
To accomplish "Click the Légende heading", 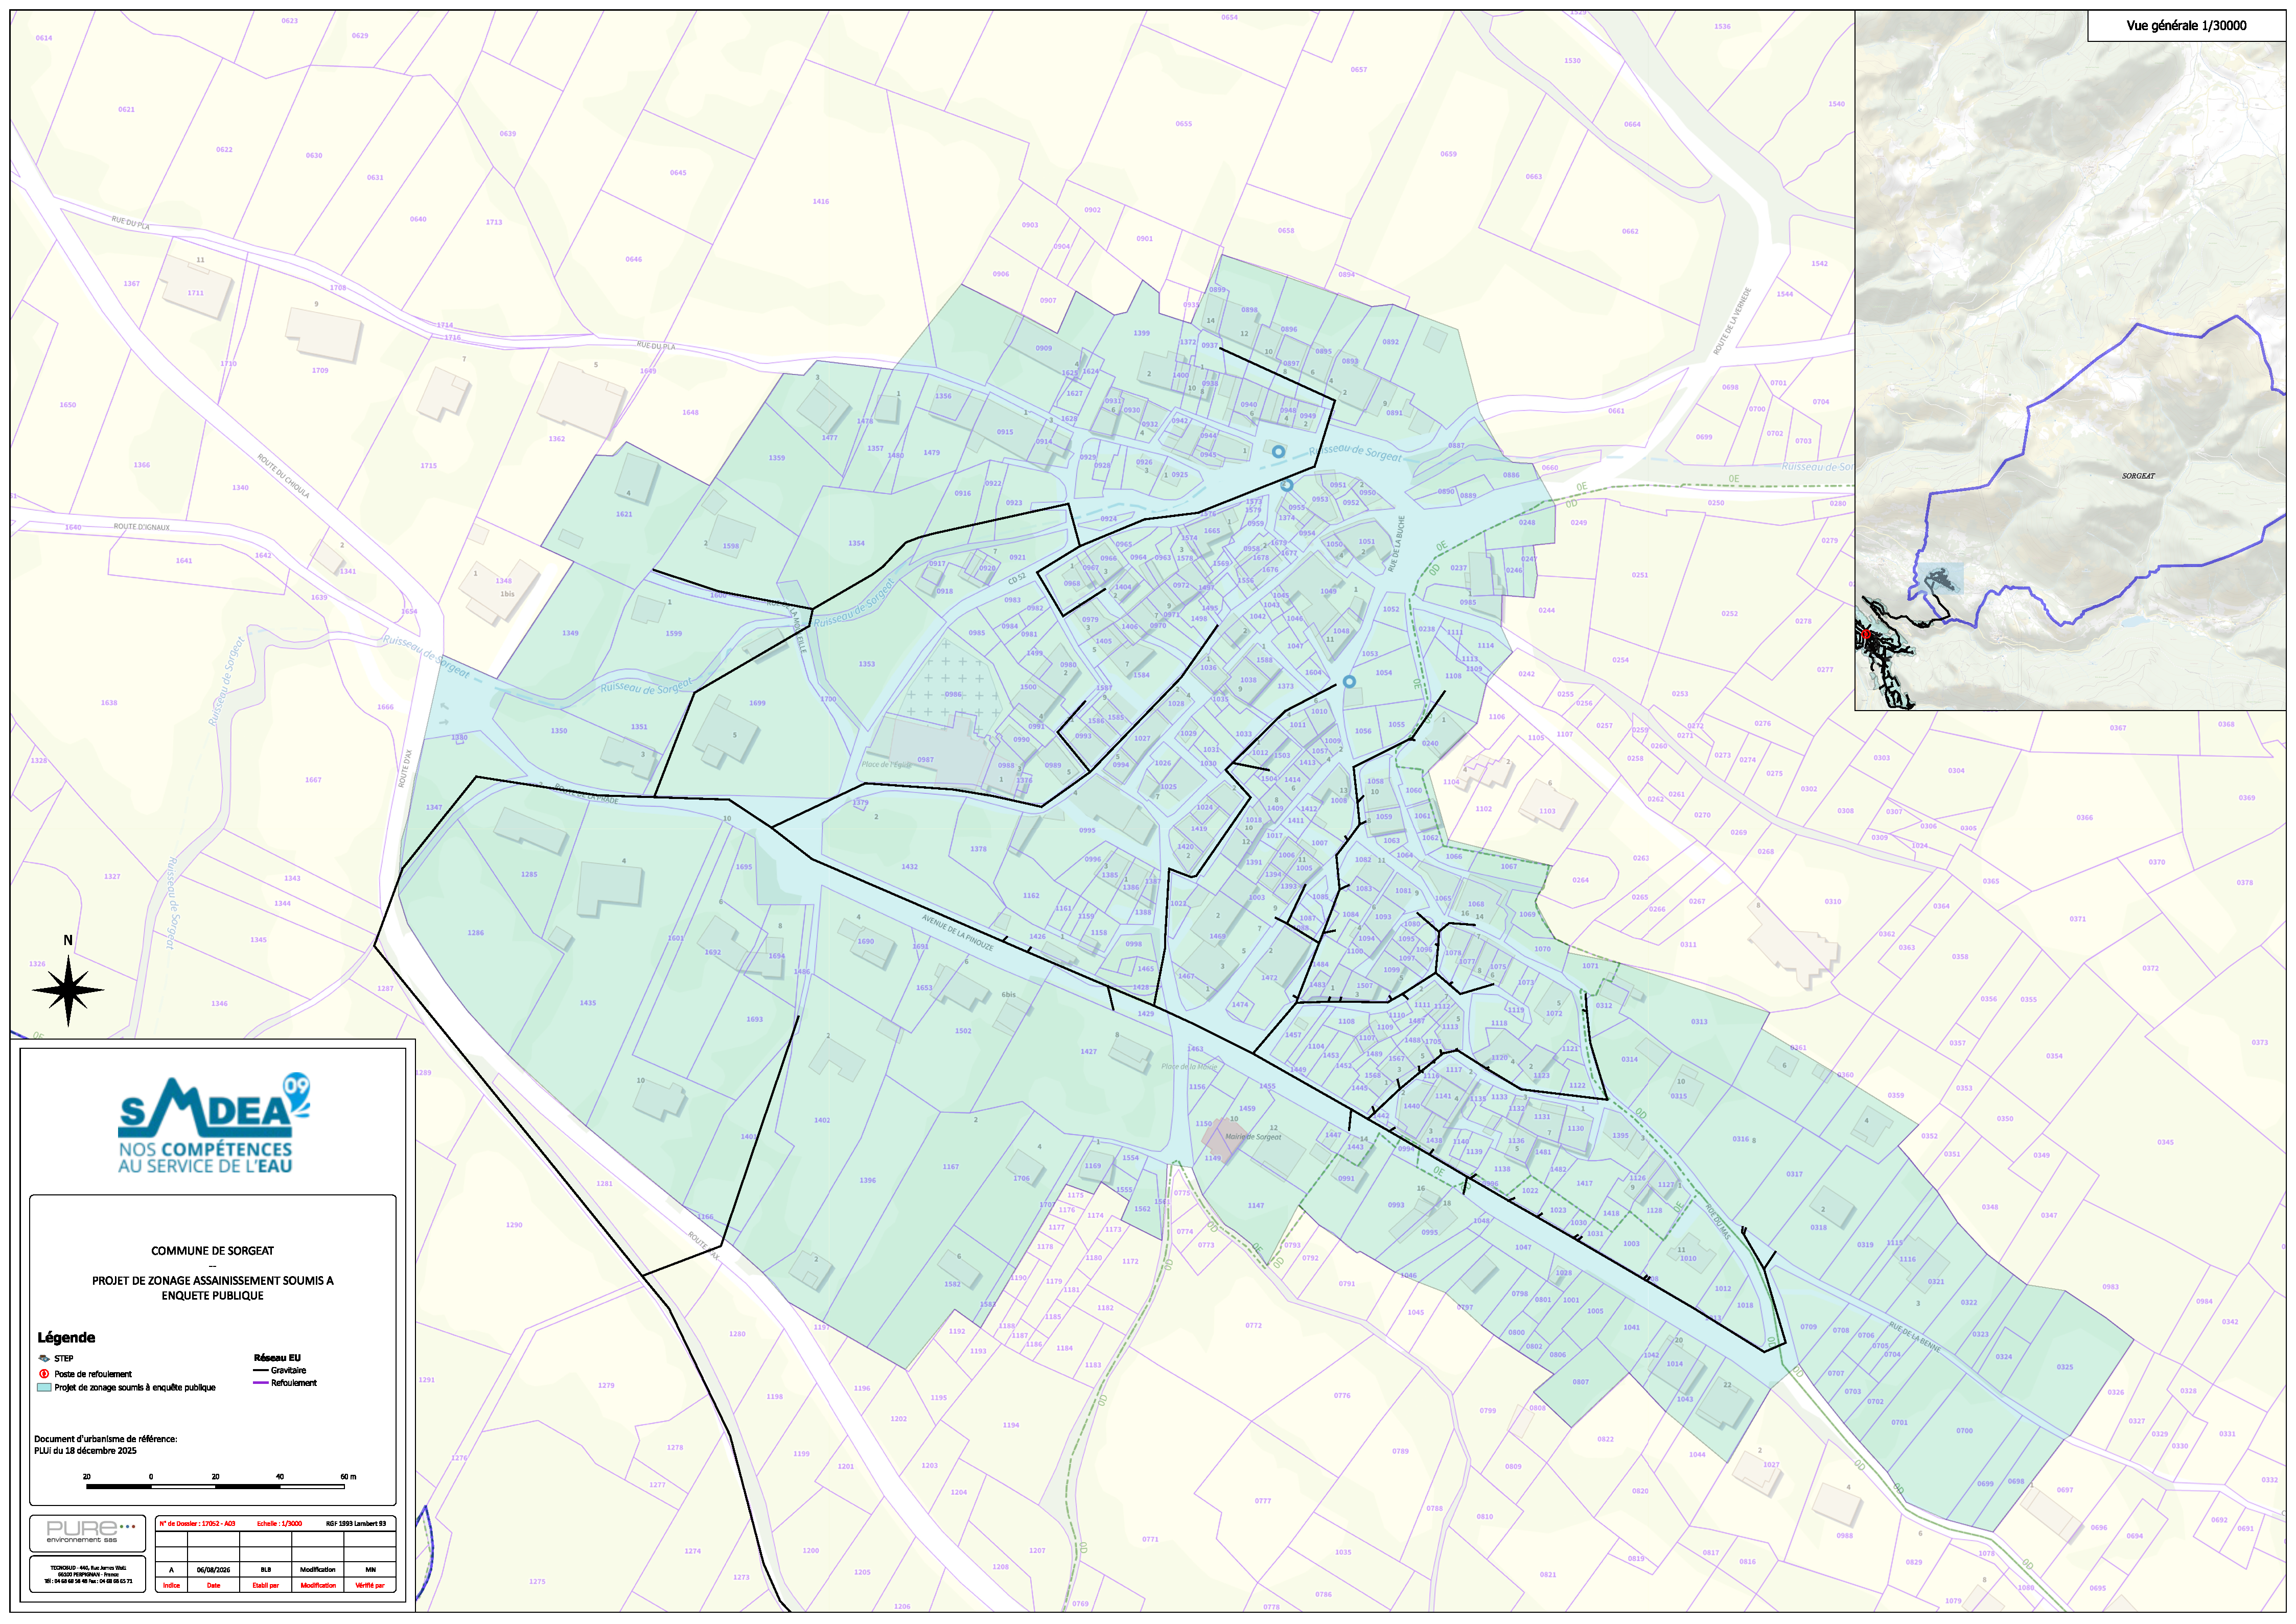I will click(66, 1338).
